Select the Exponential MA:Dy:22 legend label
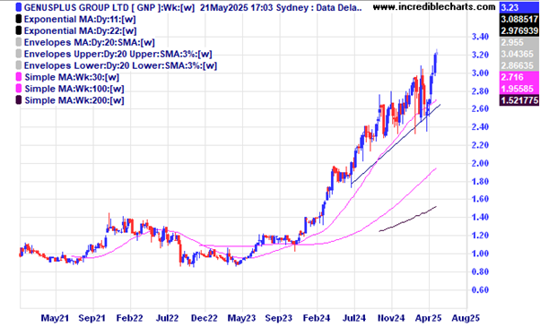Screen dimensions: 540x327 [x=80, y=31]
